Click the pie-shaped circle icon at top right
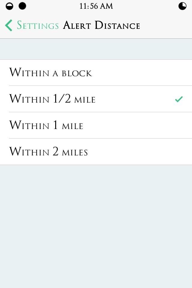This screenshot has width=192, height=288. click(x=182, y=6)
